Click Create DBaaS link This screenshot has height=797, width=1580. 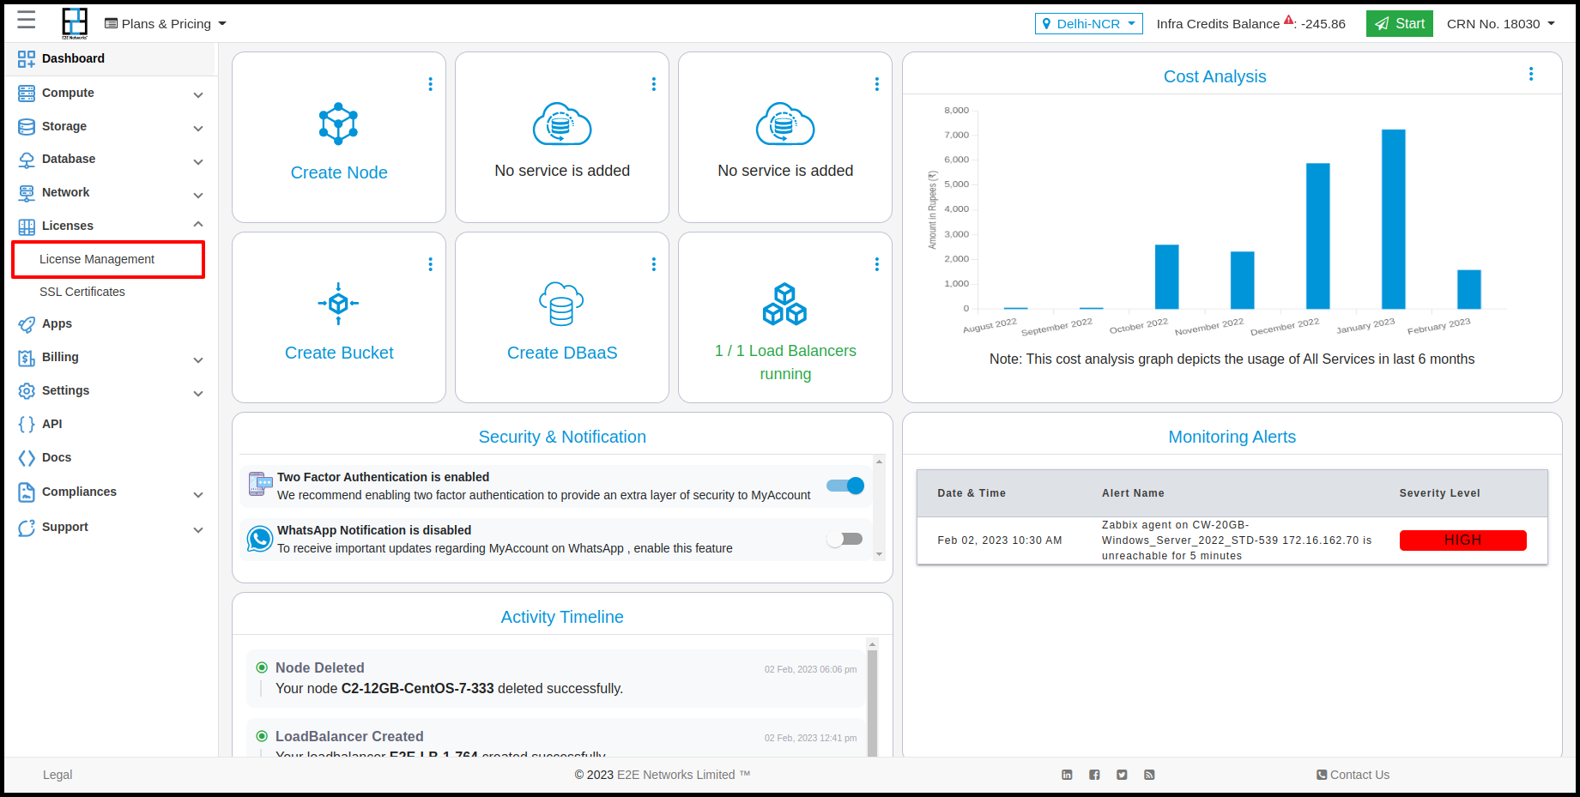[x=562, y=353]
